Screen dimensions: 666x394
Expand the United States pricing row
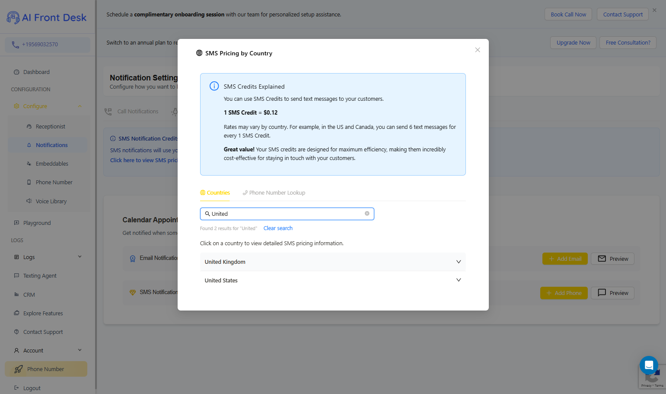(333, 280)
